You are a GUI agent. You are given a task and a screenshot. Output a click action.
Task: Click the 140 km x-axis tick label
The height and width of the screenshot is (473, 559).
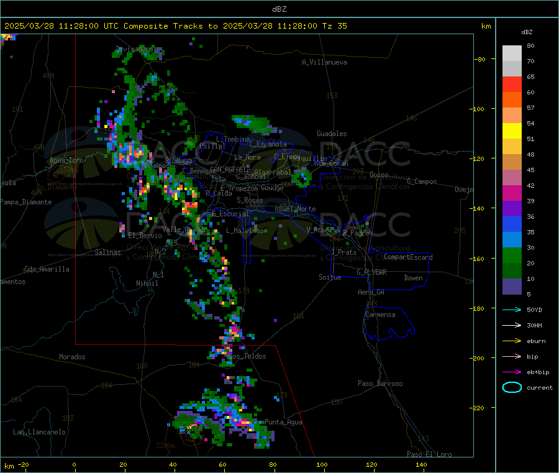point(421,464)
